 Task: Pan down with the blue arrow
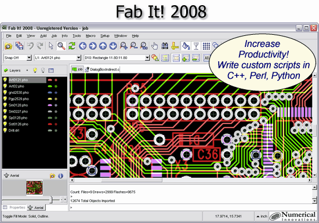[x=113, y=46]
